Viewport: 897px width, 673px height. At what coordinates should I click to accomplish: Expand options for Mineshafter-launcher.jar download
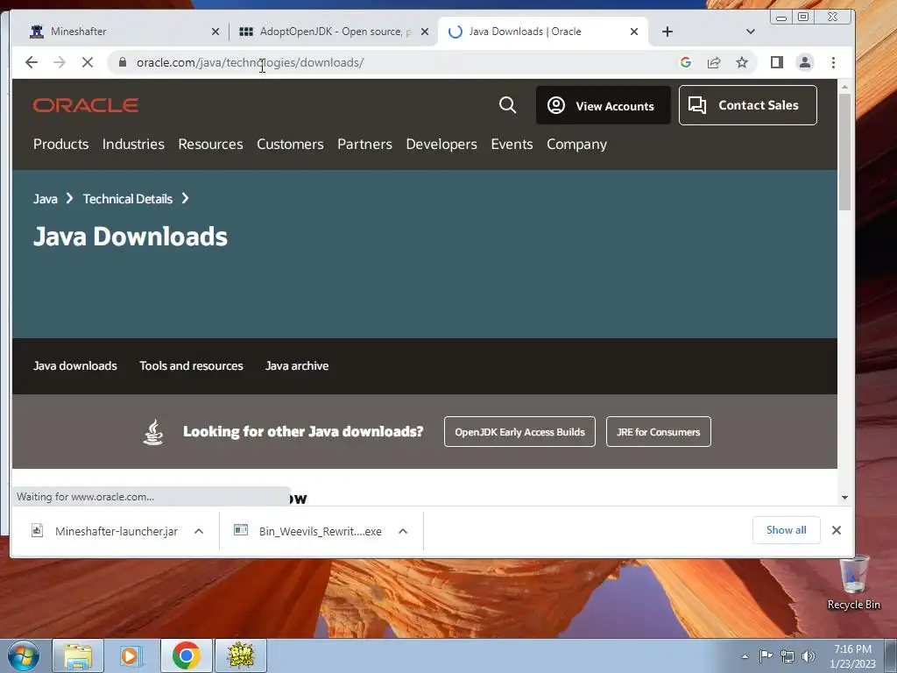click(199, 531)
